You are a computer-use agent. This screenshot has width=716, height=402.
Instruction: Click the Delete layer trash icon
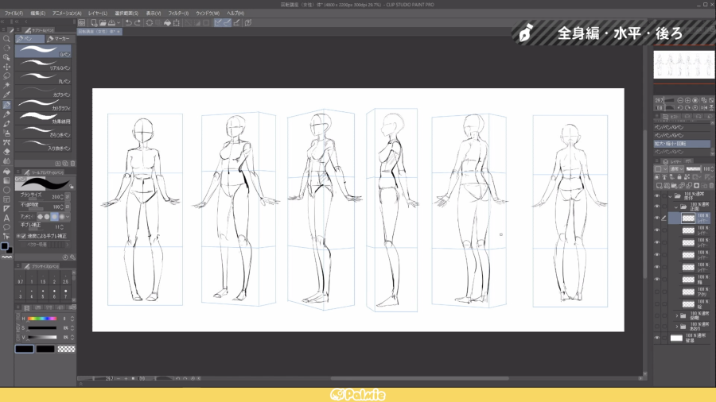pyautogui.click(x=711, y=185)
